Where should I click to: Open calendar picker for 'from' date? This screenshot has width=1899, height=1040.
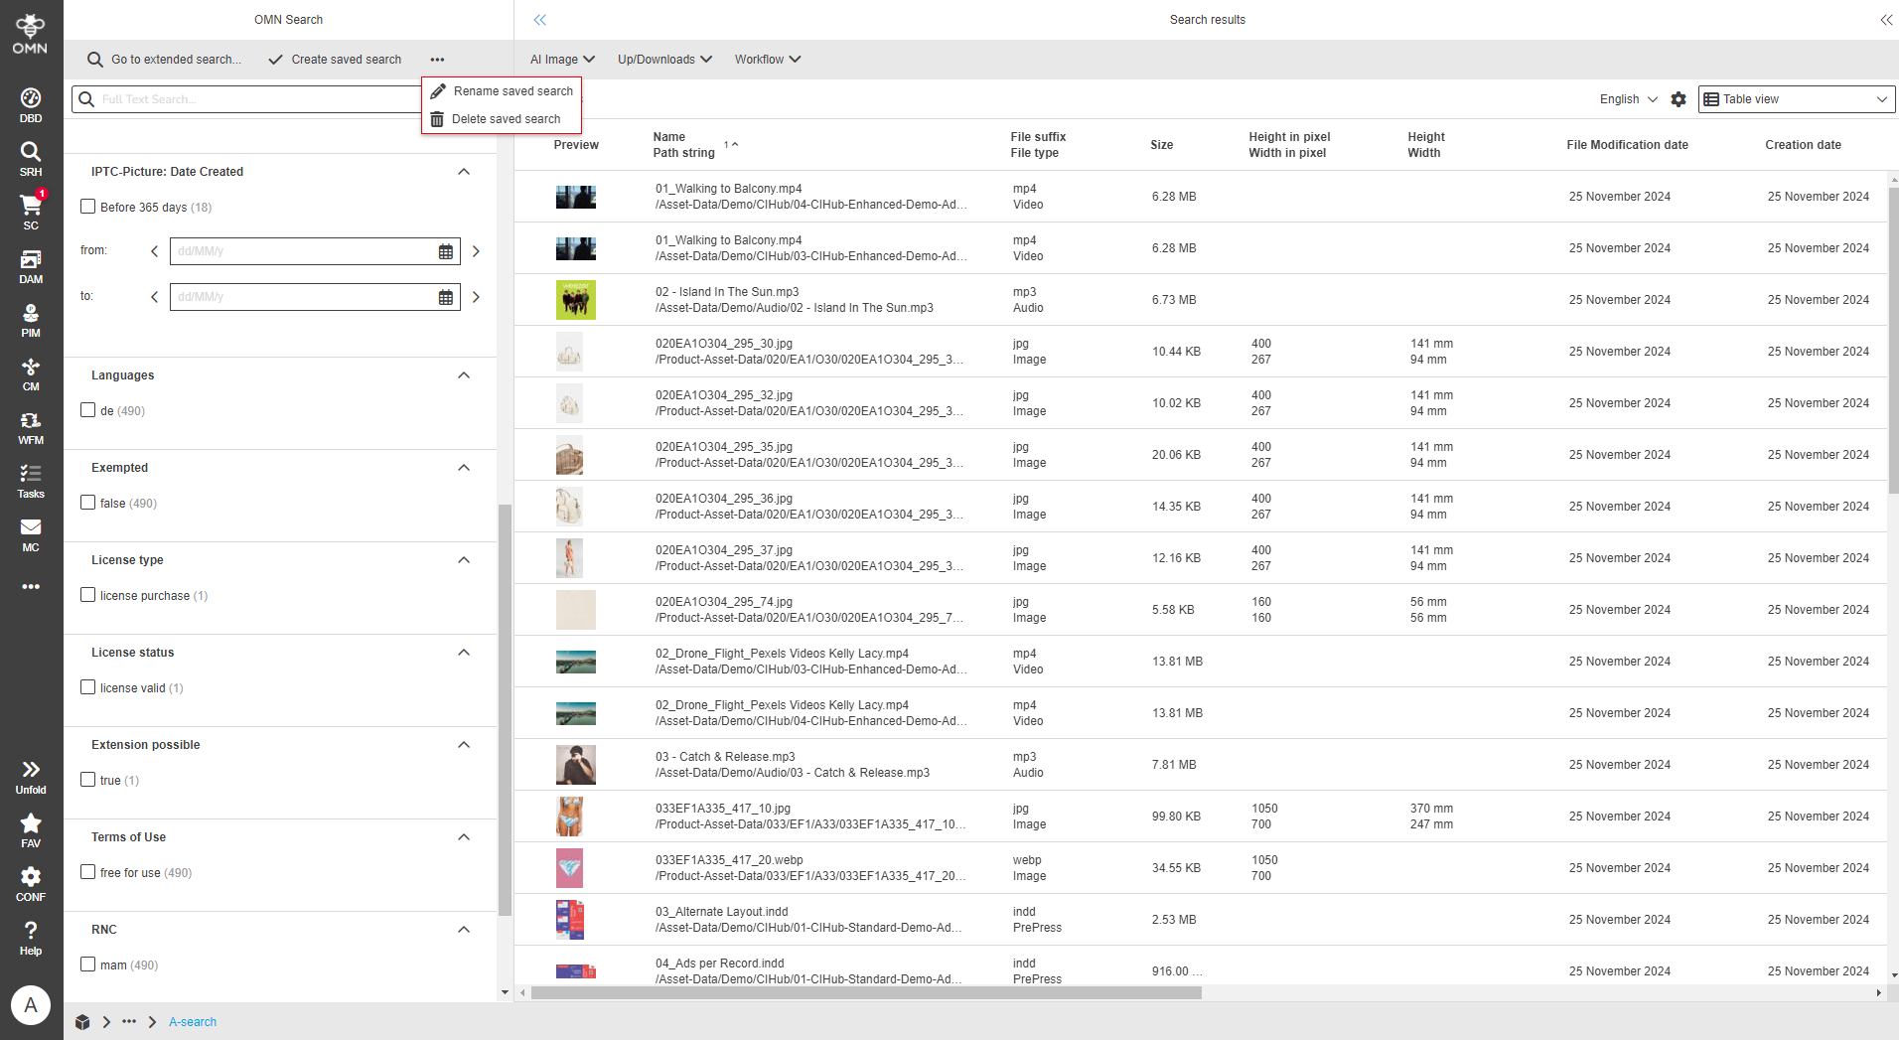446,252
